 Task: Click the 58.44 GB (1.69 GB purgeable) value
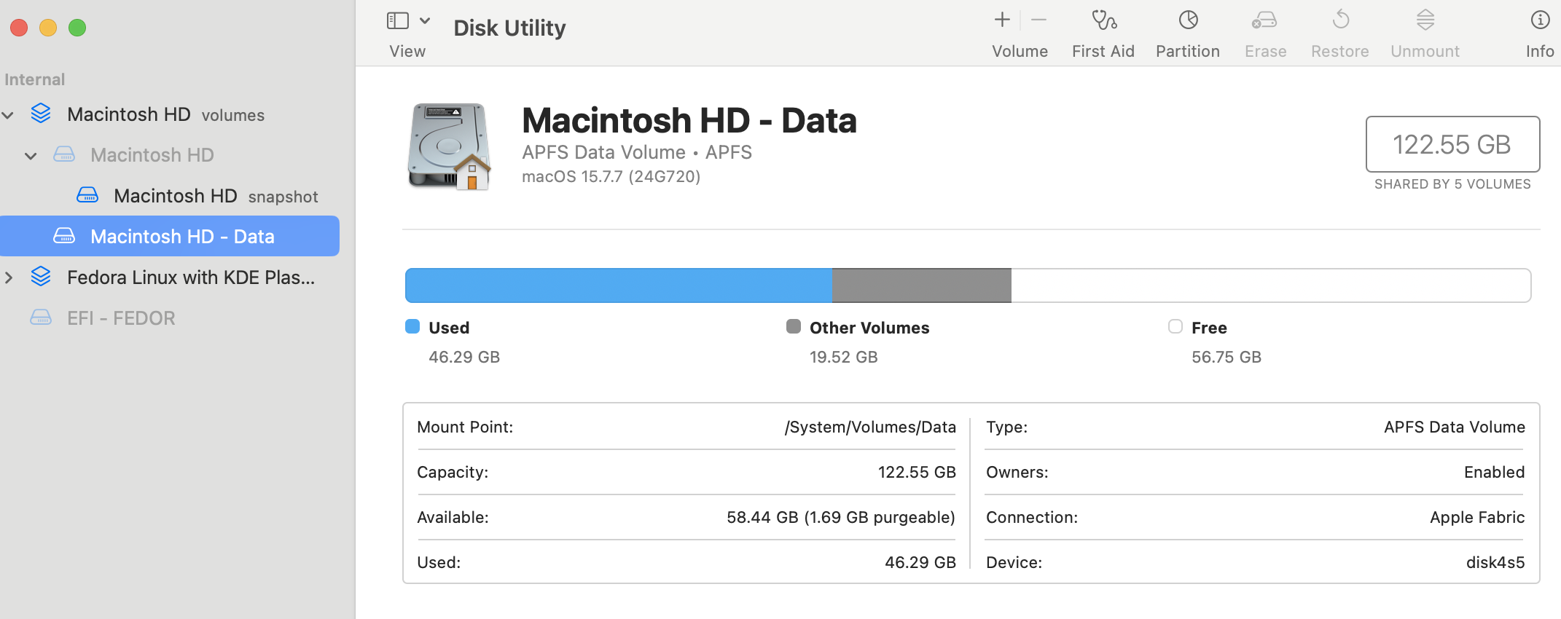841,518
